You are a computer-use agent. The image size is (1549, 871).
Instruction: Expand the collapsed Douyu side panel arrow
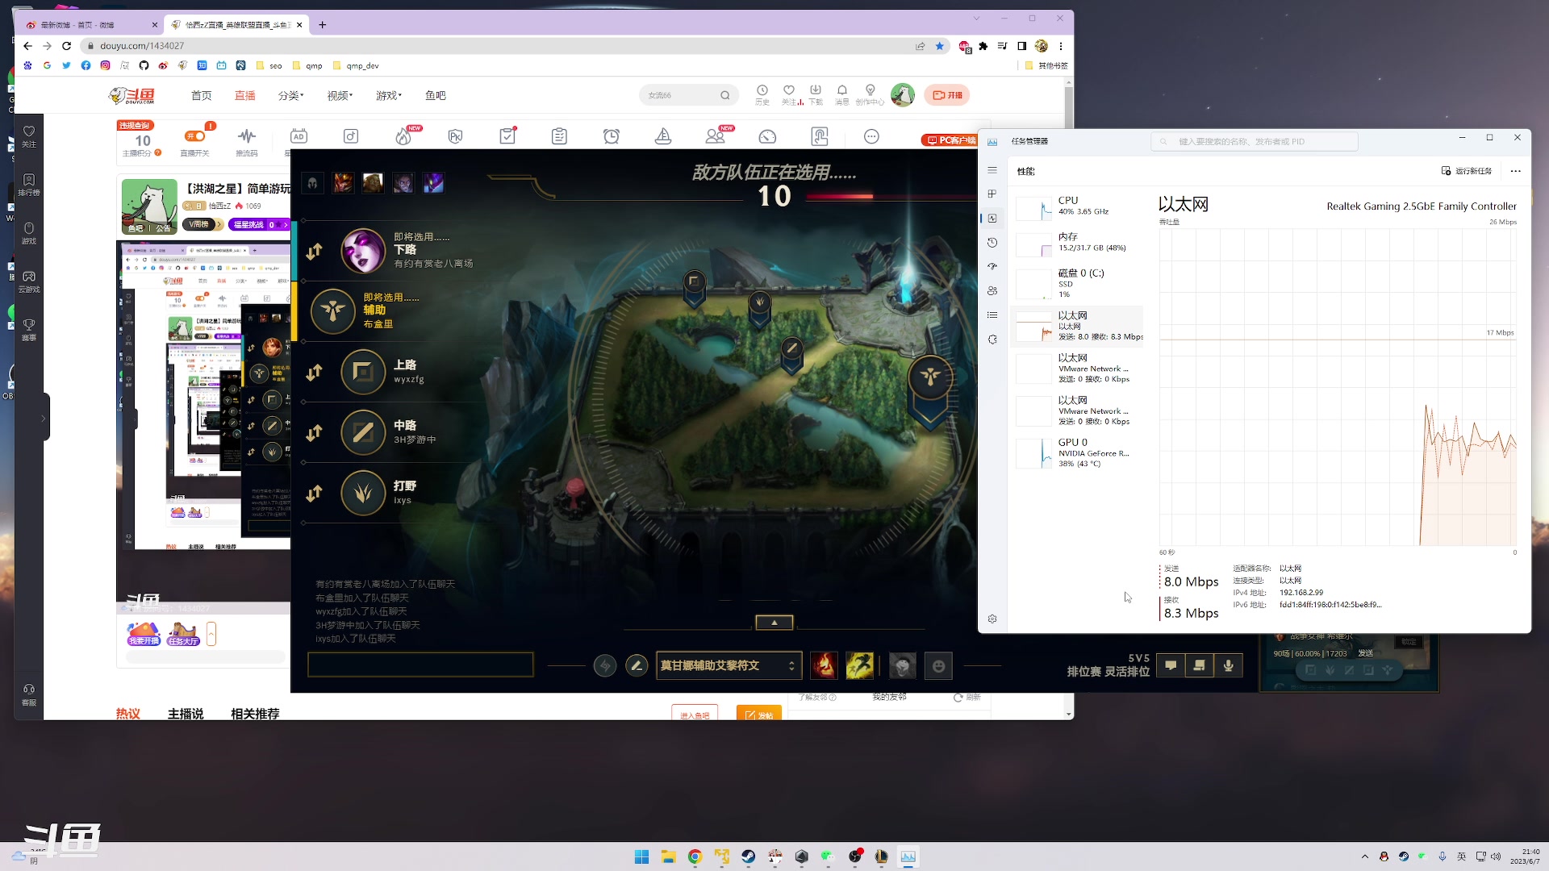[43, 418]
